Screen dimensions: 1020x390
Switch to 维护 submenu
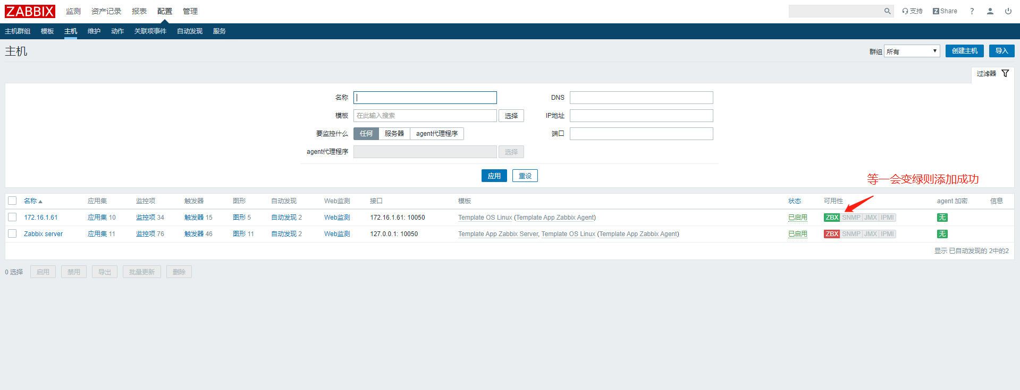pyautogui.click(x=94, y=31)
